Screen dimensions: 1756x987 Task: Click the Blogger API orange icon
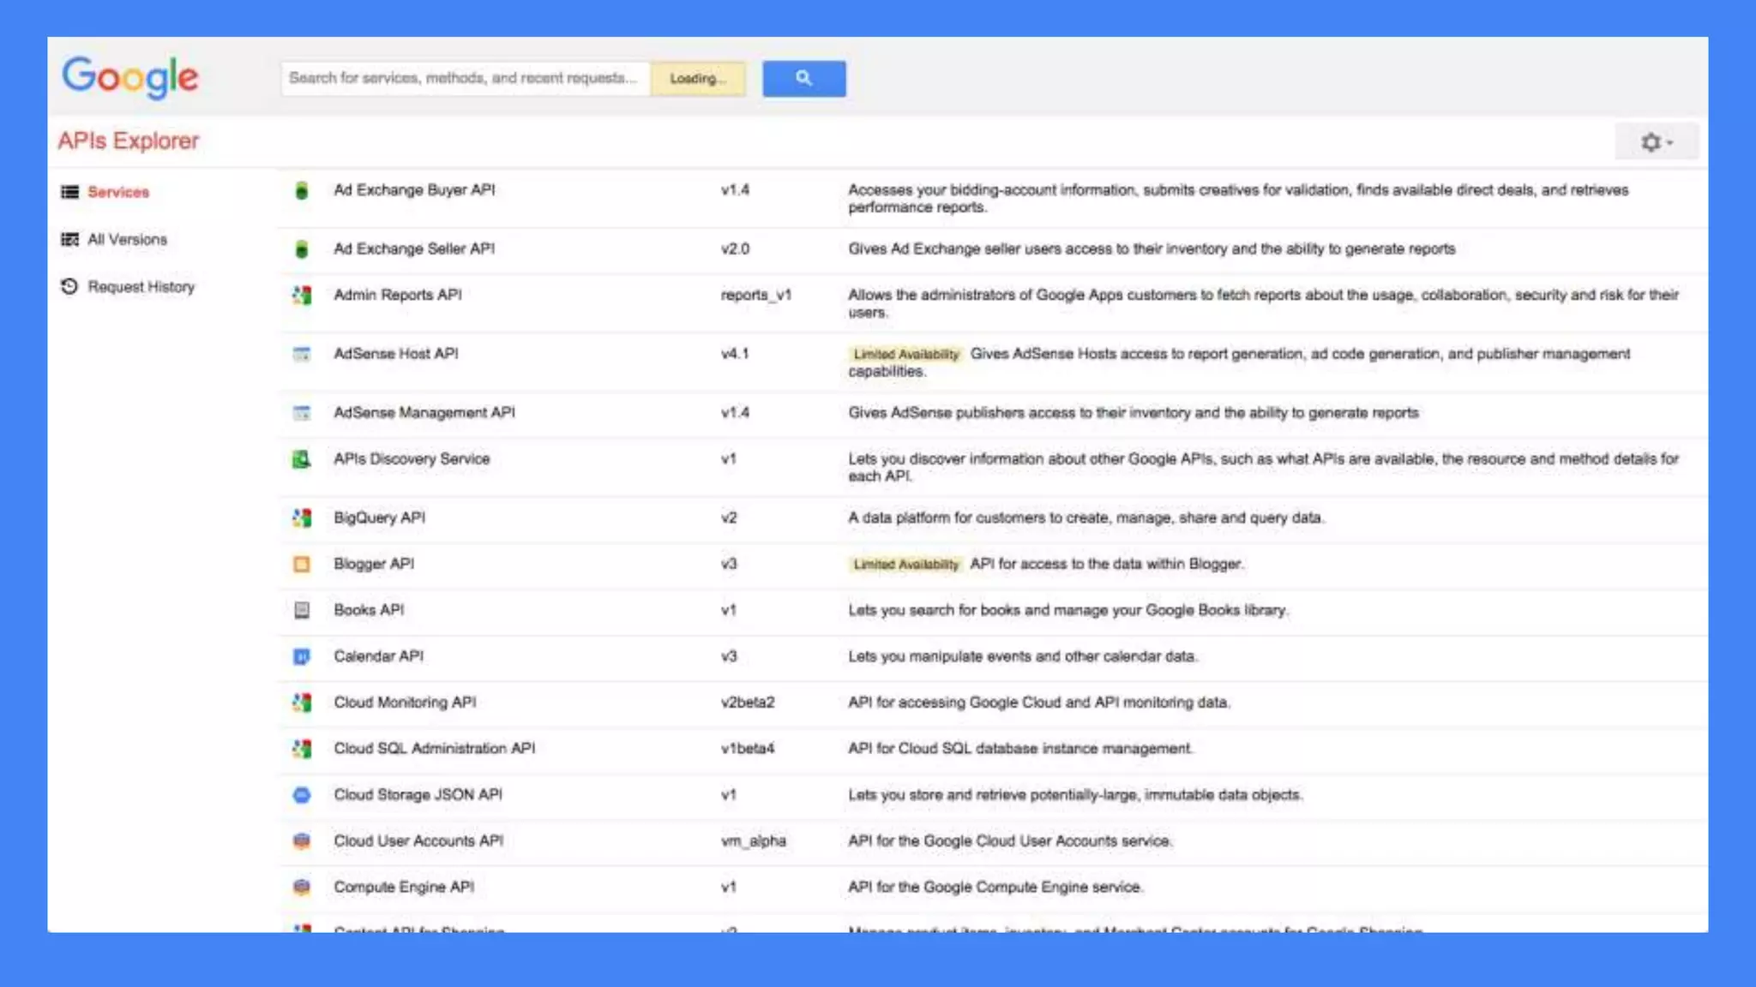pyautogui.click(x=301, y=564)
